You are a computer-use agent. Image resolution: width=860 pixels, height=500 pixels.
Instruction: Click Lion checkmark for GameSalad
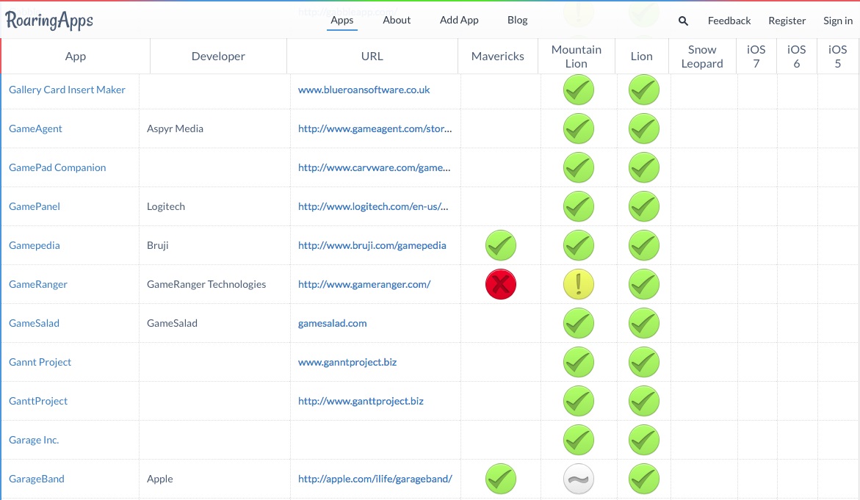(644, 324)
